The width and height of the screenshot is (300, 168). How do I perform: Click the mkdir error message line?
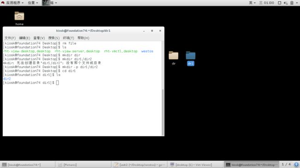52,63
